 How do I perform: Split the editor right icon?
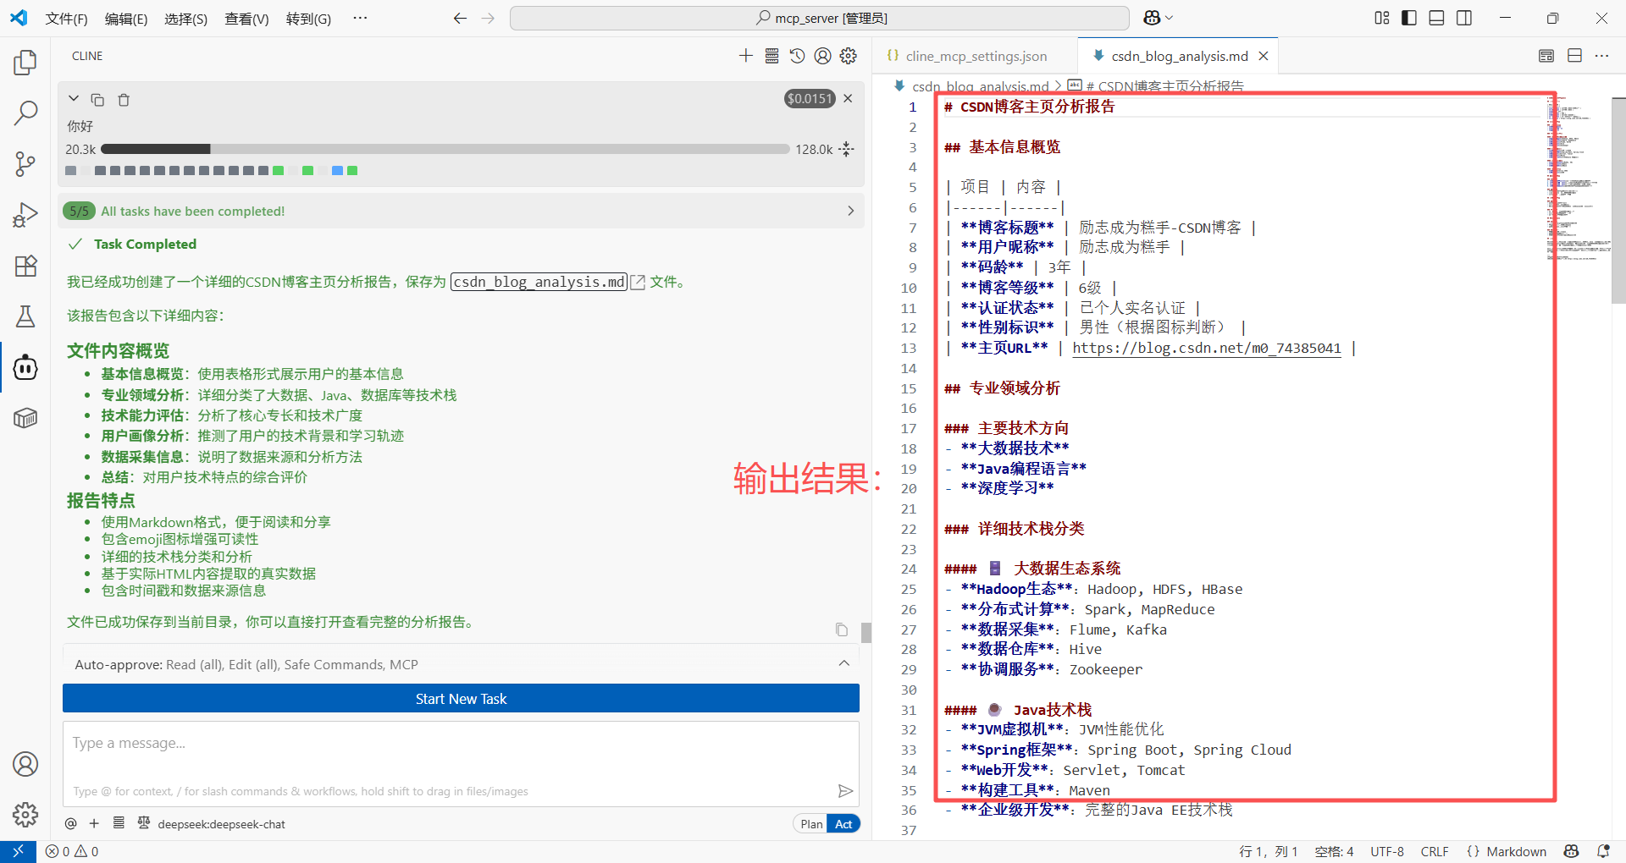(x=1575, y=56)
